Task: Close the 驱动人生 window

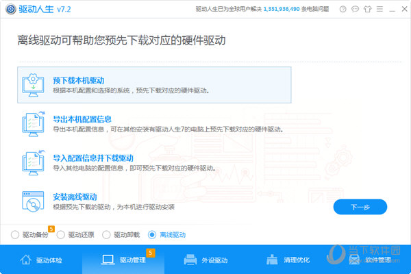Action: pos(404,9)
